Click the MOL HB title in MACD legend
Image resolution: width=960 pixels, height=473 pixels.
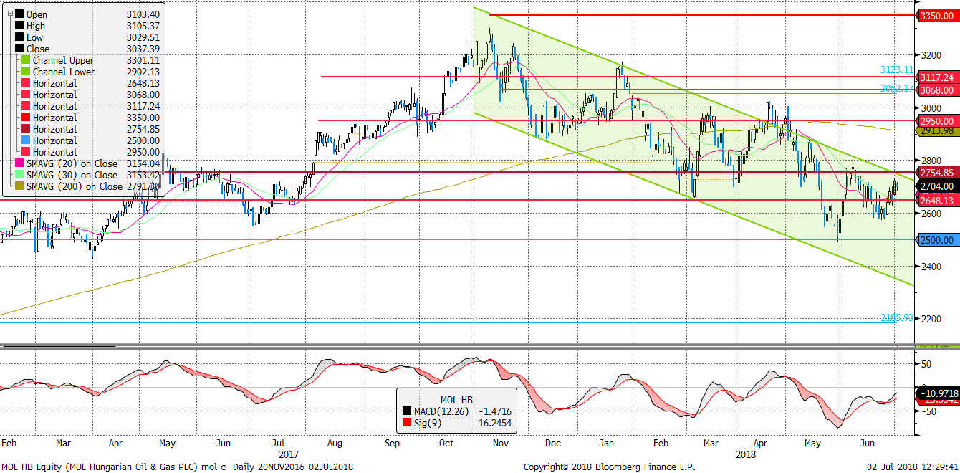pos(456,400)
